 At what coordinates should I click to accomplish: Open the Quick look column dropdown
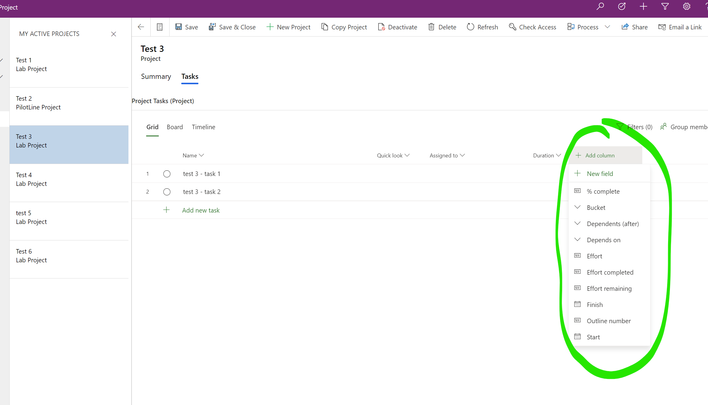pos(393,155)
